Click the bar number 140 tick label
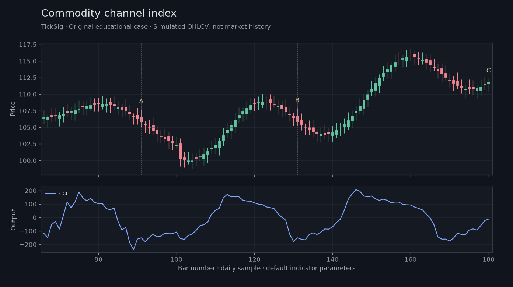This screenshot has width=513, height=287. (x=332, y=259)
